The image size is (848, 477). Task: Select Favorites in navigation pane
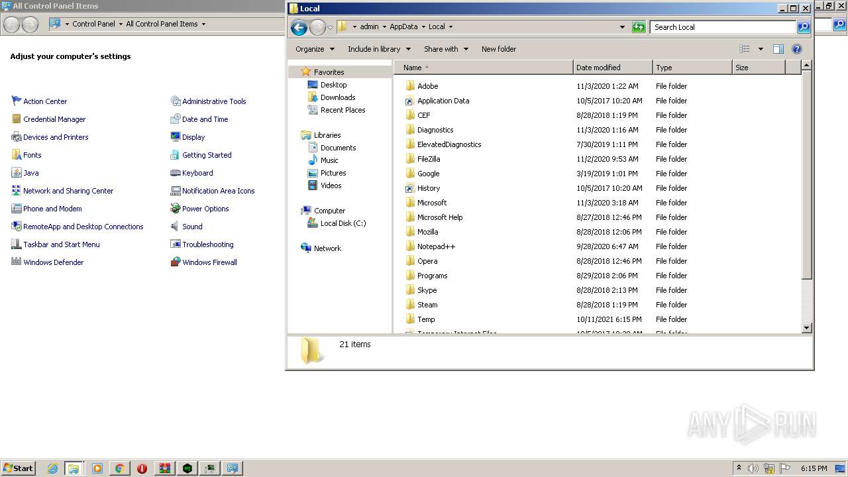(x=329, y=72)
